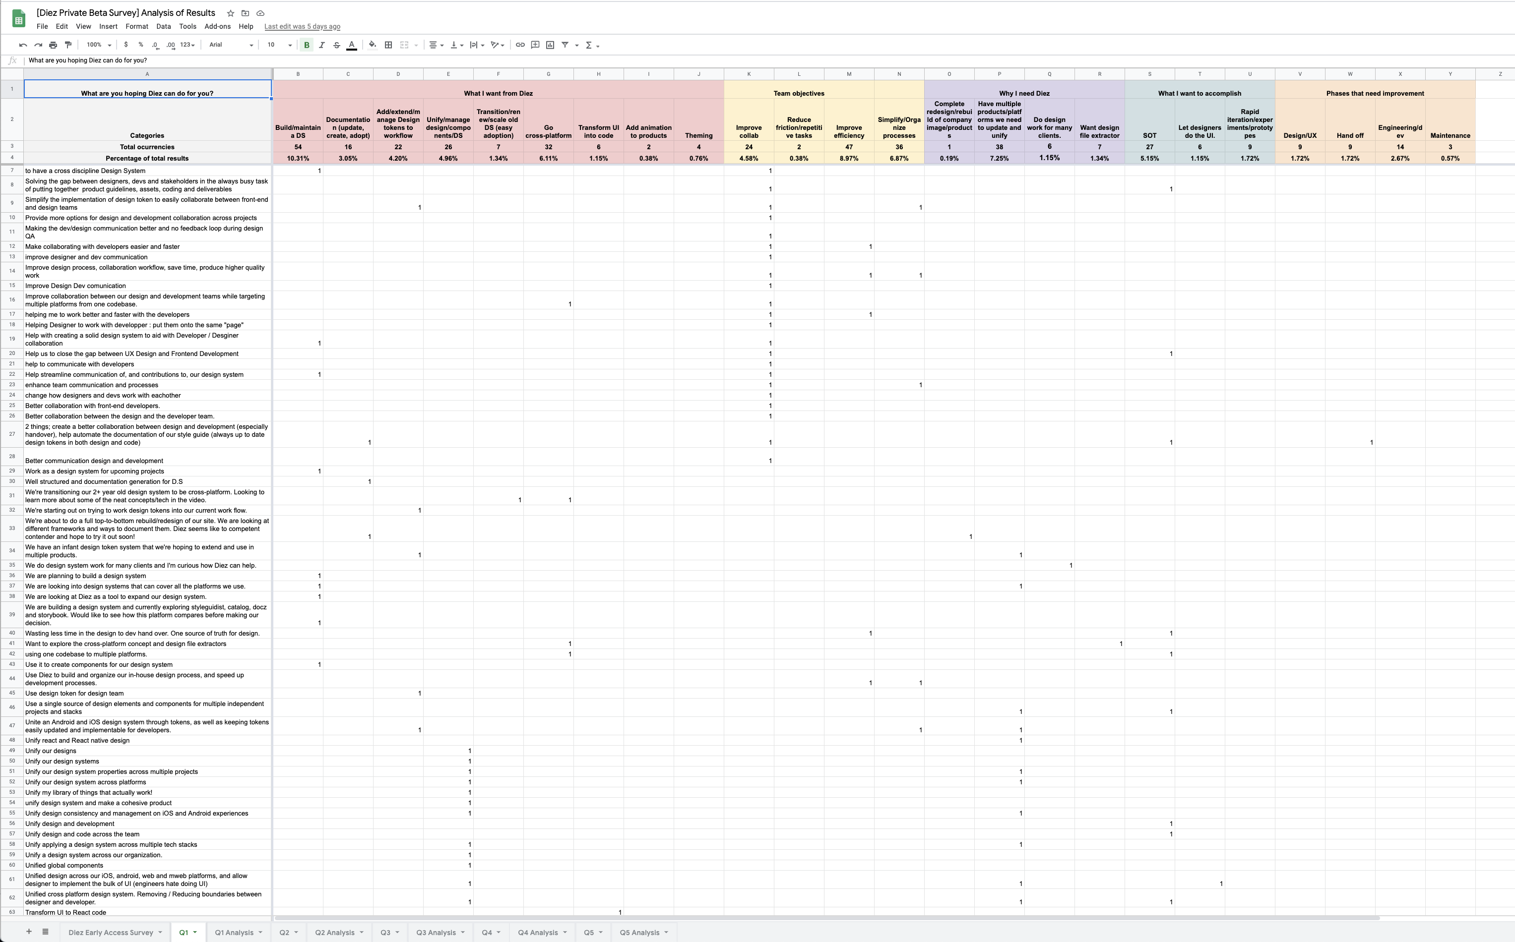
Task: Toggle bold formatting
Action: pyautogui.click(x=307, y=45)
